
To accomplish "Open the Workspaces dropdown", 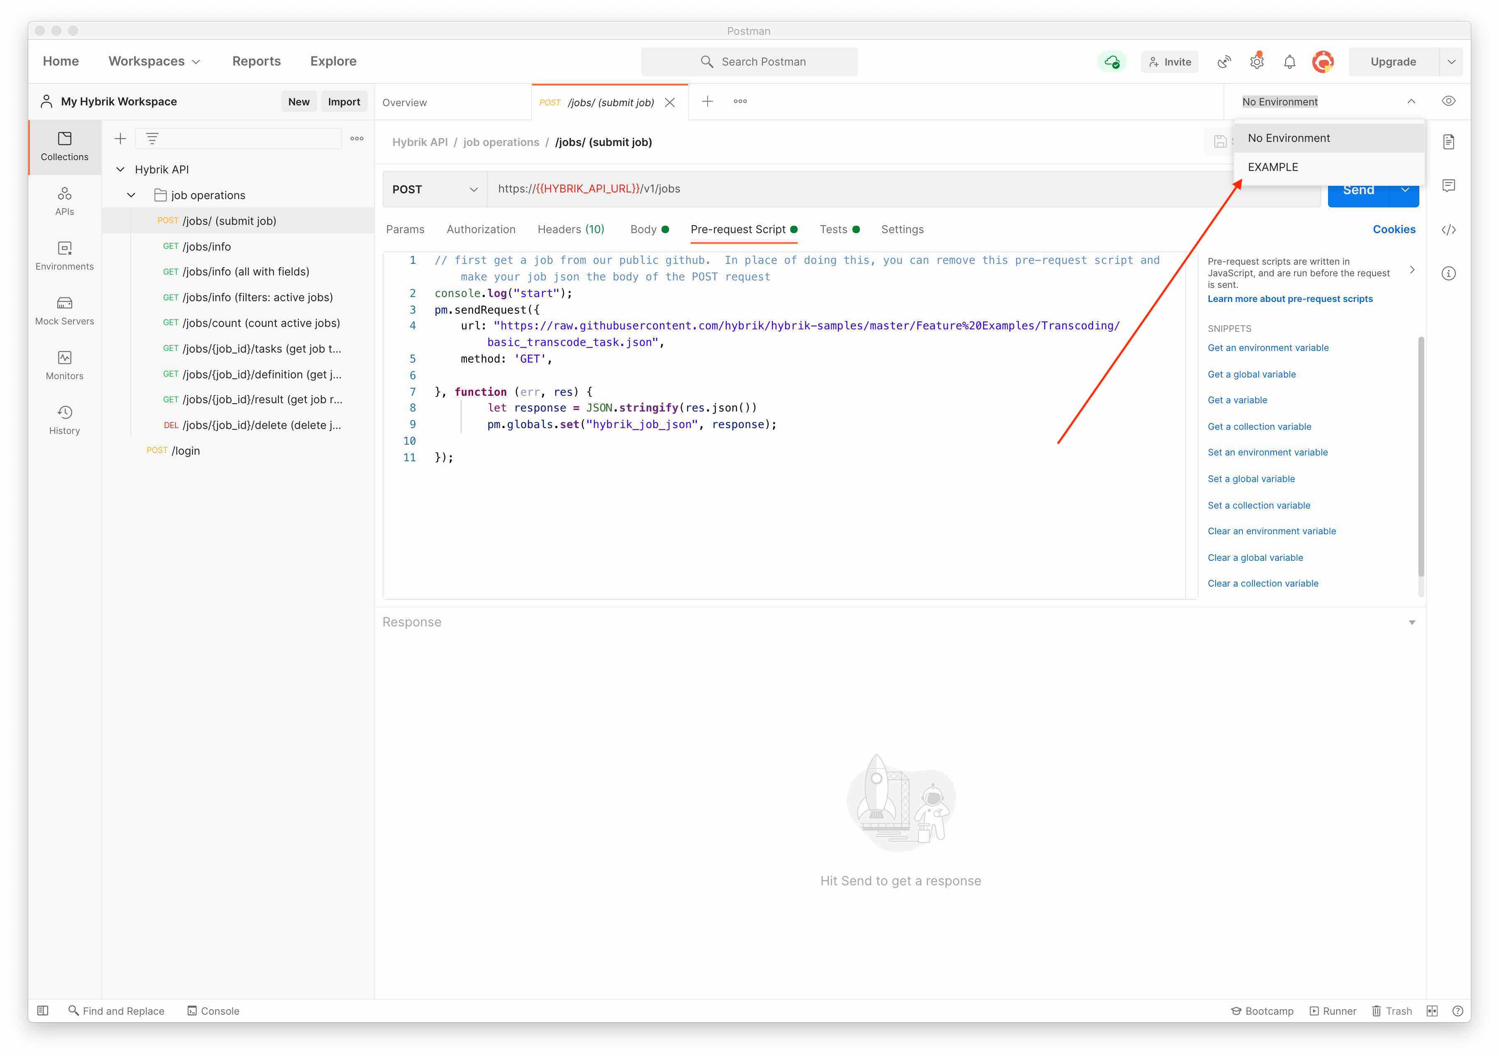I will click(154, 61).
